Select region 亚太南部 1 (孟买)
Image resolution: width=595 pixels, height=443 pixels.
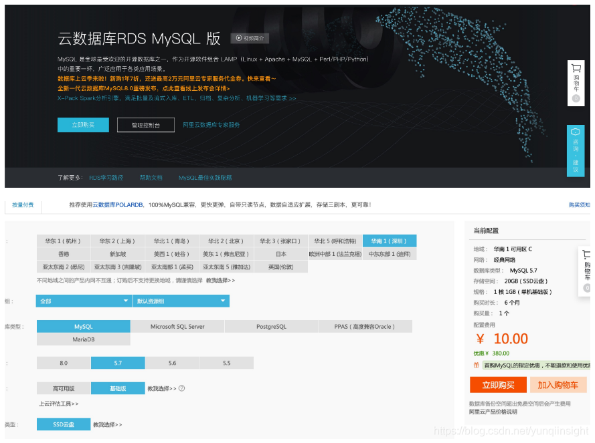[172, 267]
